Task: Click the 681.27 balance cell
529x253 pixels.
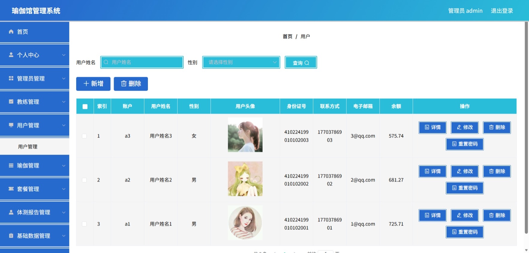Action: tap(396, 180)
